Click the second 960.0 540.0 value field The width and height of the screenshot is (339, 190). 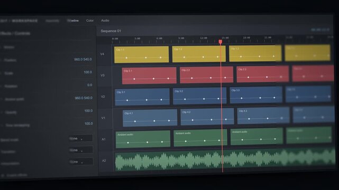click(84, 98)
